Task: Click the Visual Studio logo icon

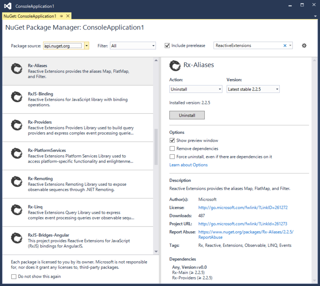Action: tap(8, 6)
